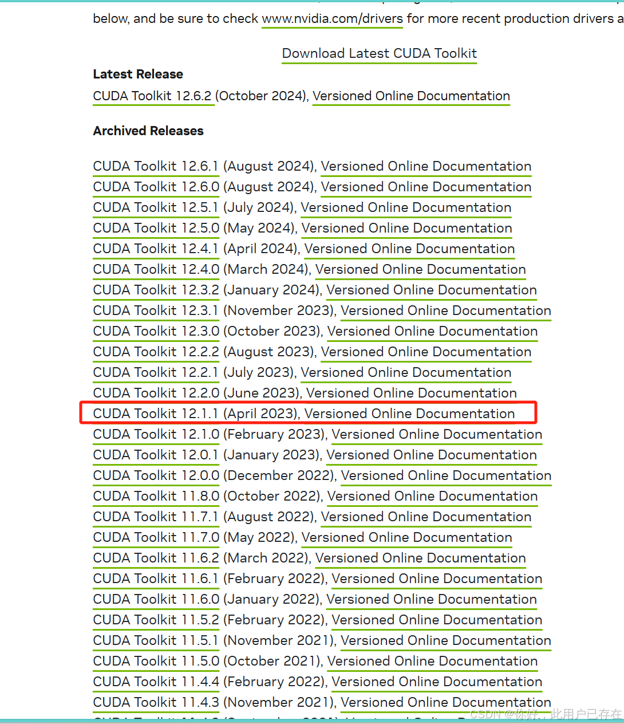The width and height of the screenshot is (624, 724).
Task: Open documentation link beside CUDA Toolkit 11.6.0
Action: point(432,599)
